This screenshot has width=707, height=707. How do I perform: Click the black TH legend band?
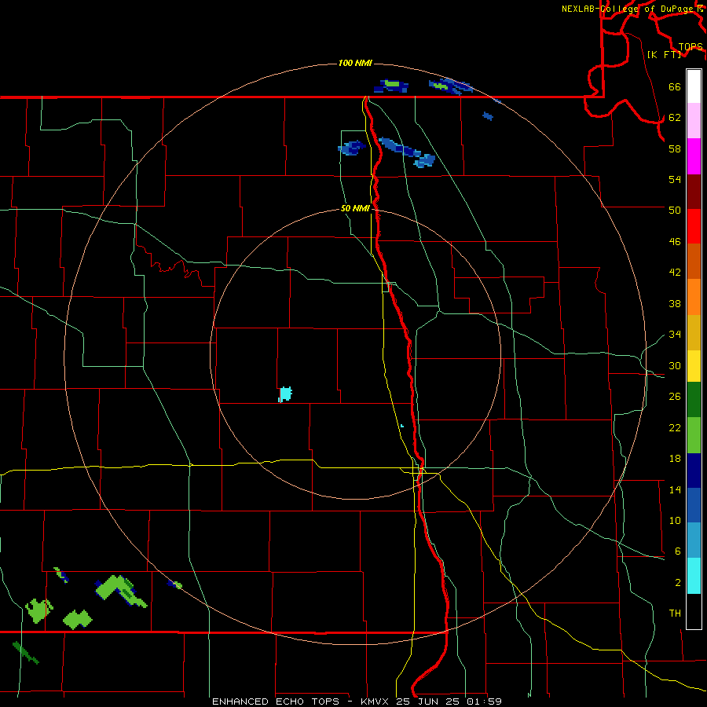click(694, 611)
